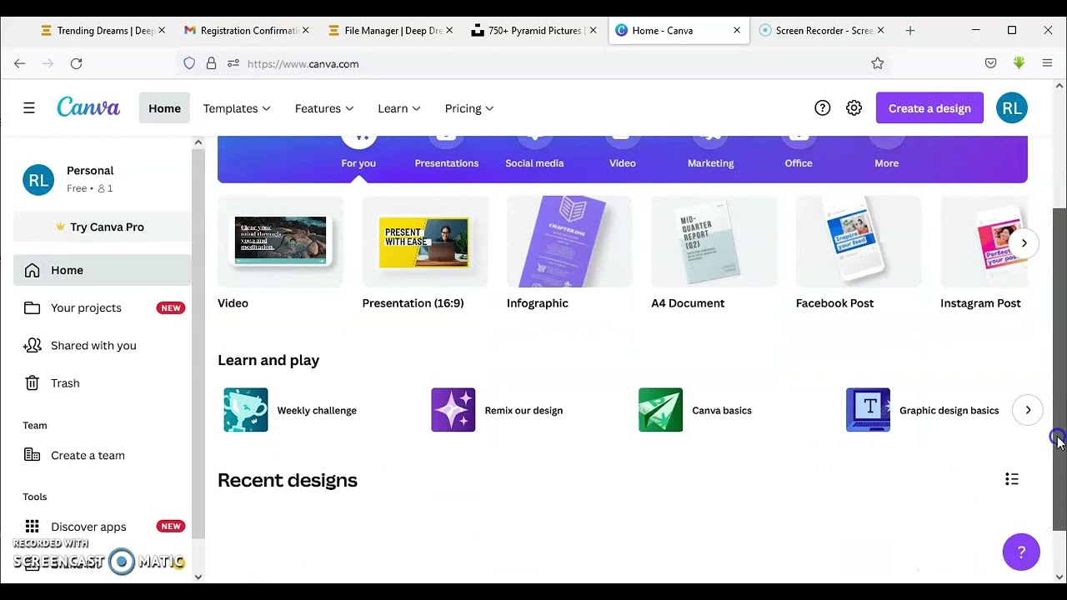
Task: Expand the Pricing dropdown menu
Action: point(469,108)
